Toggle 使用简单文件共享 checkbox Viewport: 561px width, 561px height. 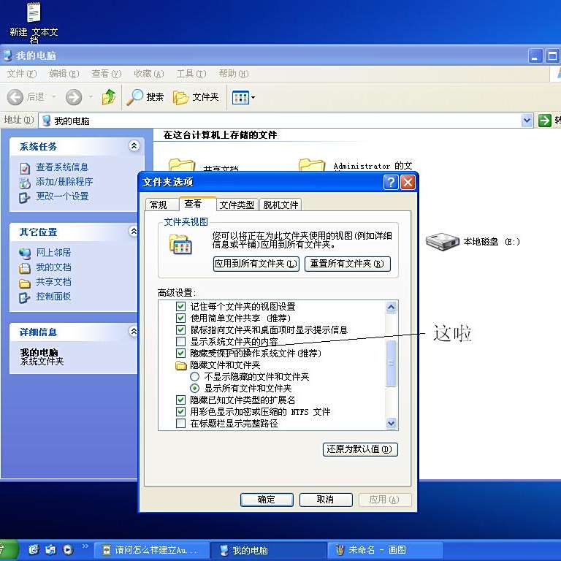pyautogui.click(x=180, y=318)
